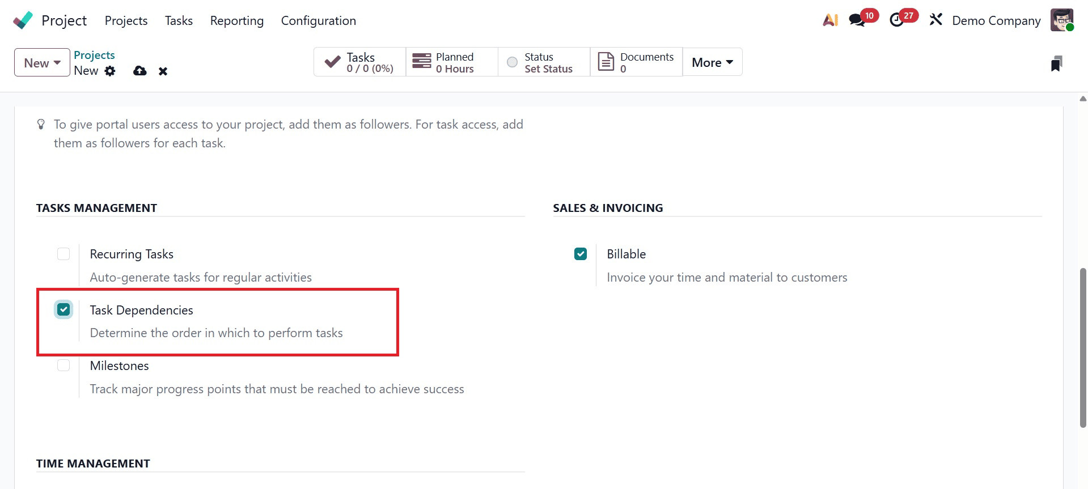This screenshot has height=489, width=1088.
Task: Open the AI assistant icon
Action: pyautogui.click(x=831, y=20)
